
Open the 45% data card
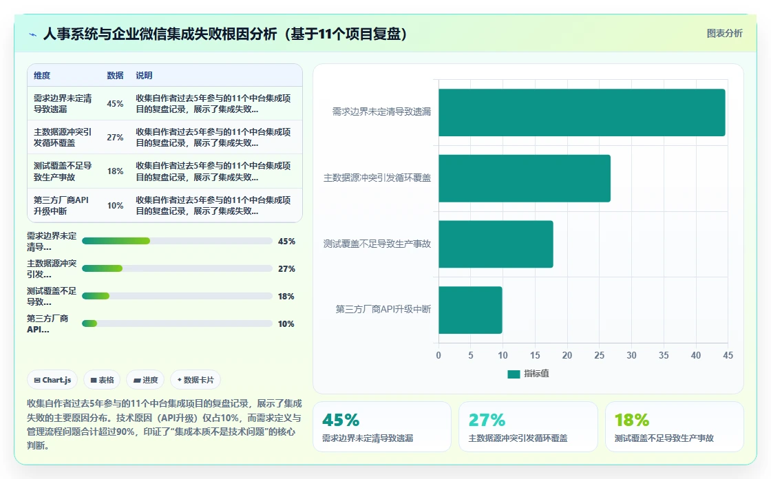[382, 427]
